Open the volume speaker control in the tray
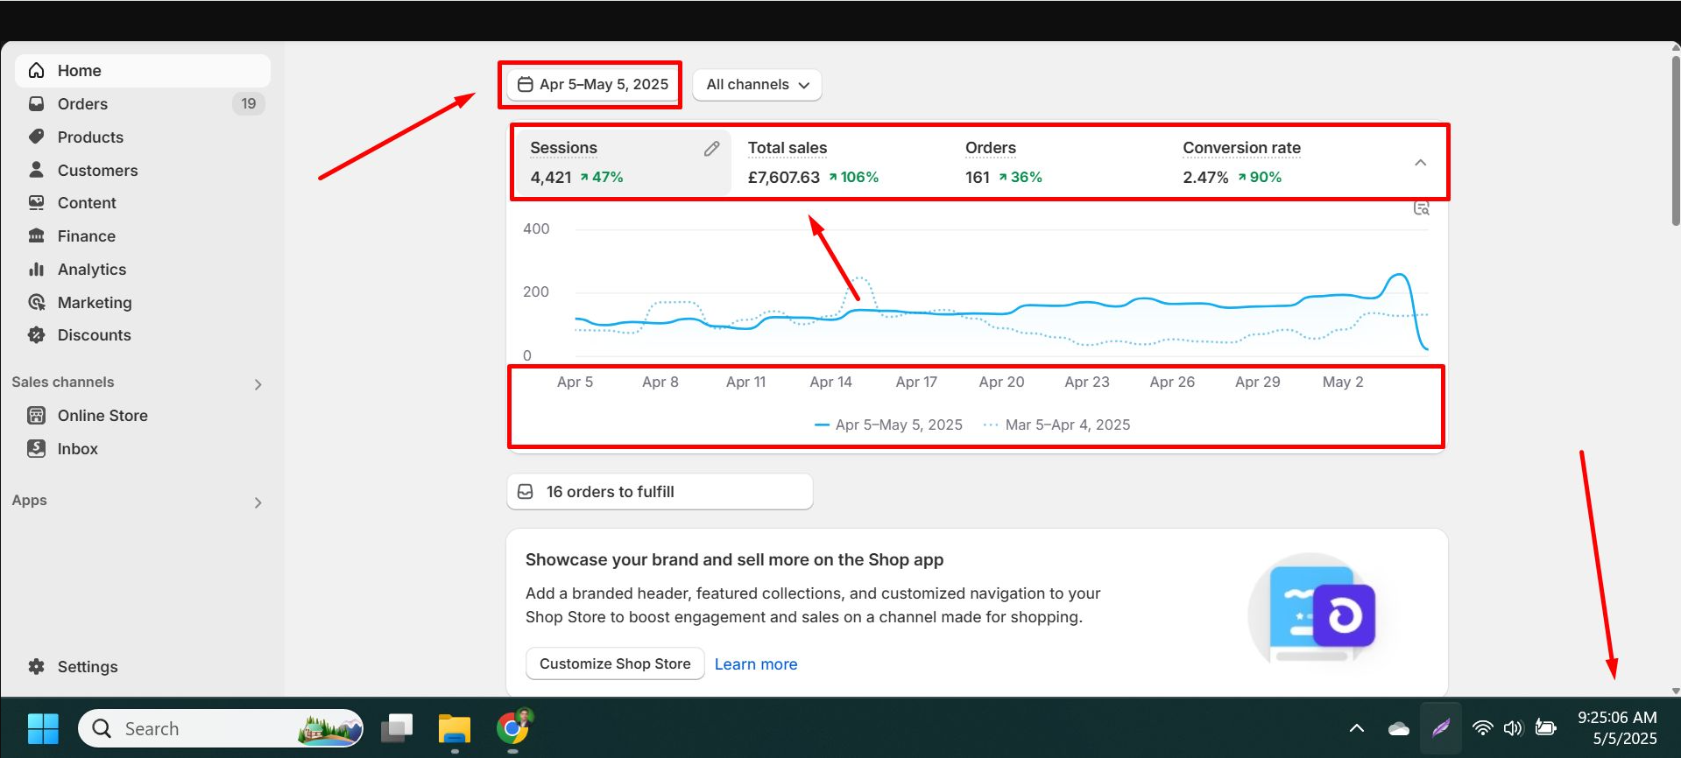The width and height of the screenshot is (1681, 758). (x=1513, y=728)
